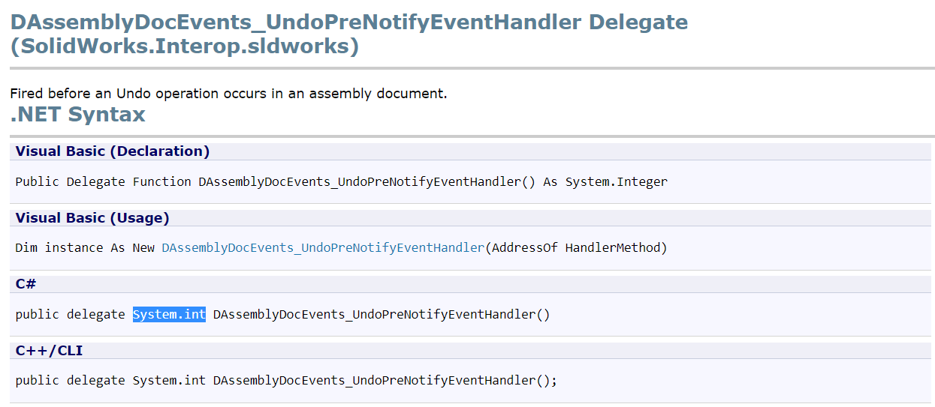Click 'AddressOf HandlerMethod' in the usage code
The height and width of the screenshot is (407, 935).
(576, 247)
